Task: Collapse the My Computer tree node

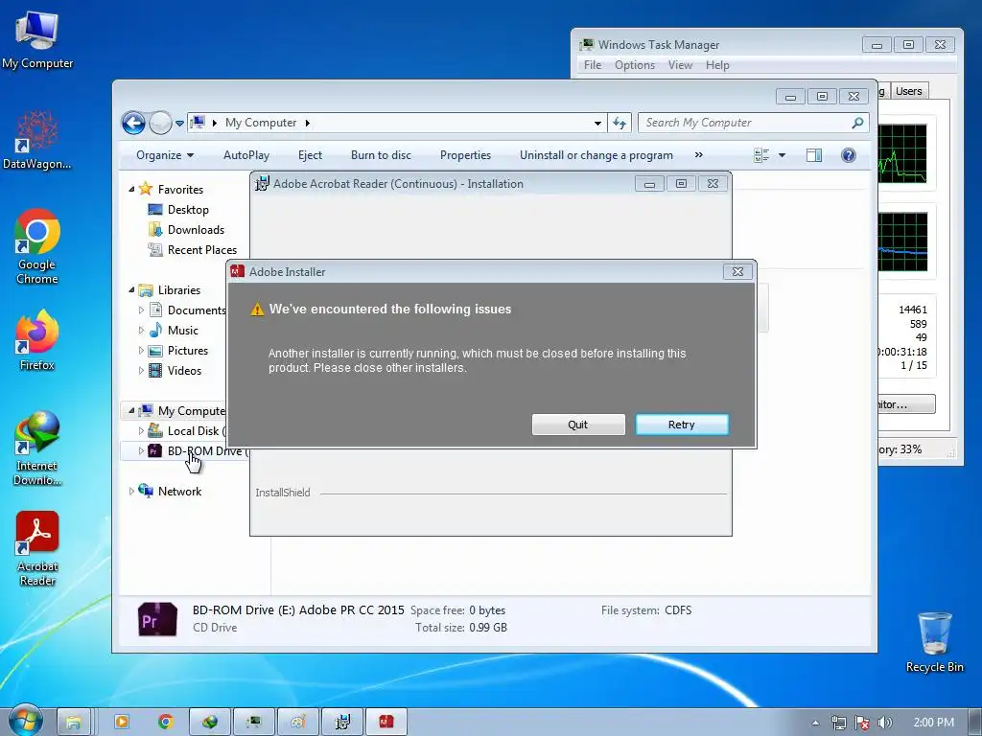Action: pyautogui.click(x=131, y=410)
